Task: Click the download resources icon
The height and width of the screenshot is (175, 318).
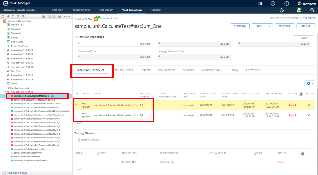Action: (273, 3)
